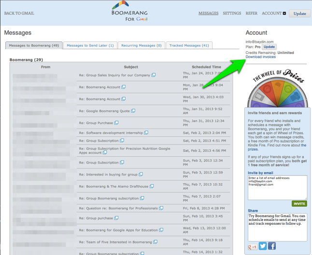Click scheduled time 'Sat, Feb 2, 2013 2:04 PM'
This screenshot has height=255, width=312.
204,133
